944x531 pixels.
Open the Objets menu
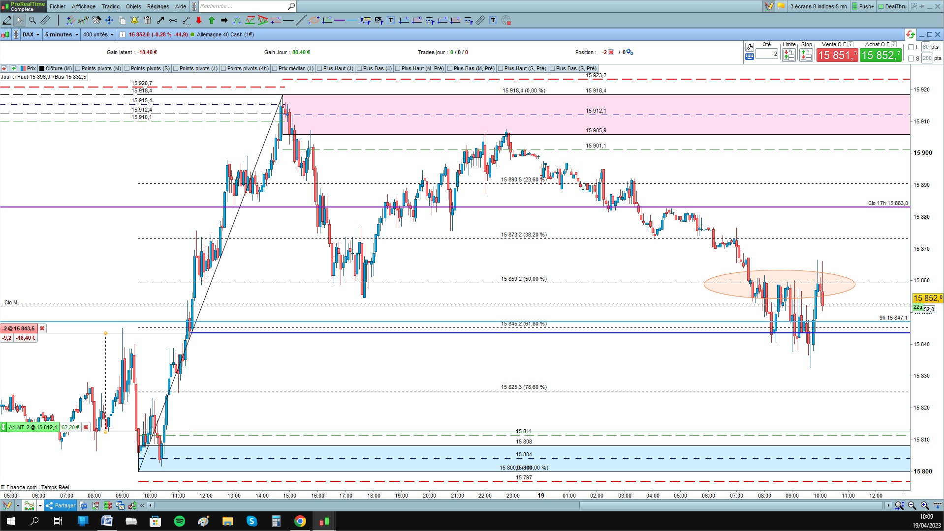(x=133, y=6)
